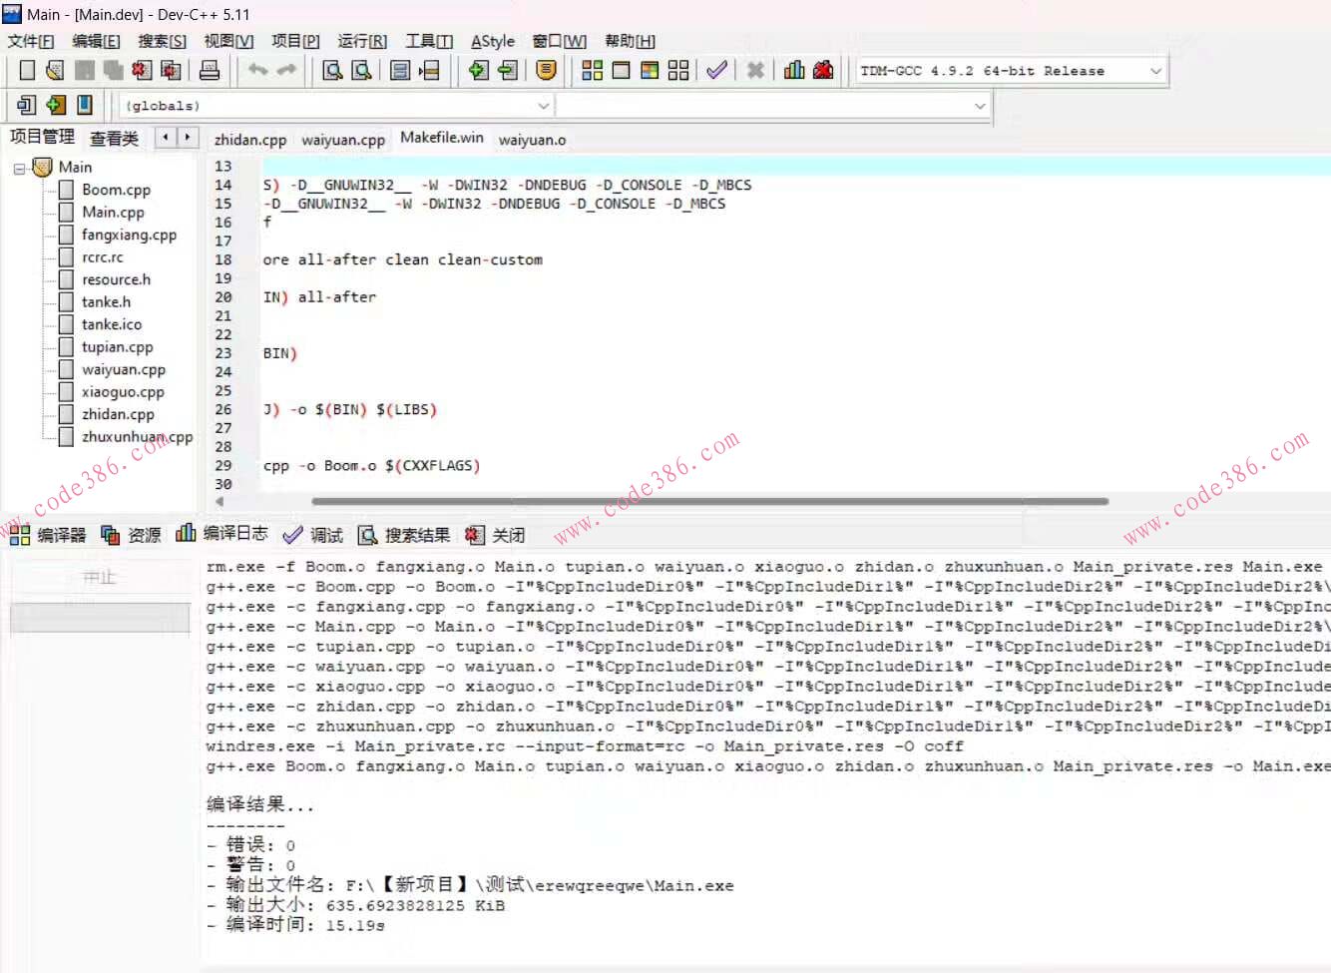The width and height of the screenshot is (1331, 973).
Task: Open the Replace tool icon
Action: point(361,70)
